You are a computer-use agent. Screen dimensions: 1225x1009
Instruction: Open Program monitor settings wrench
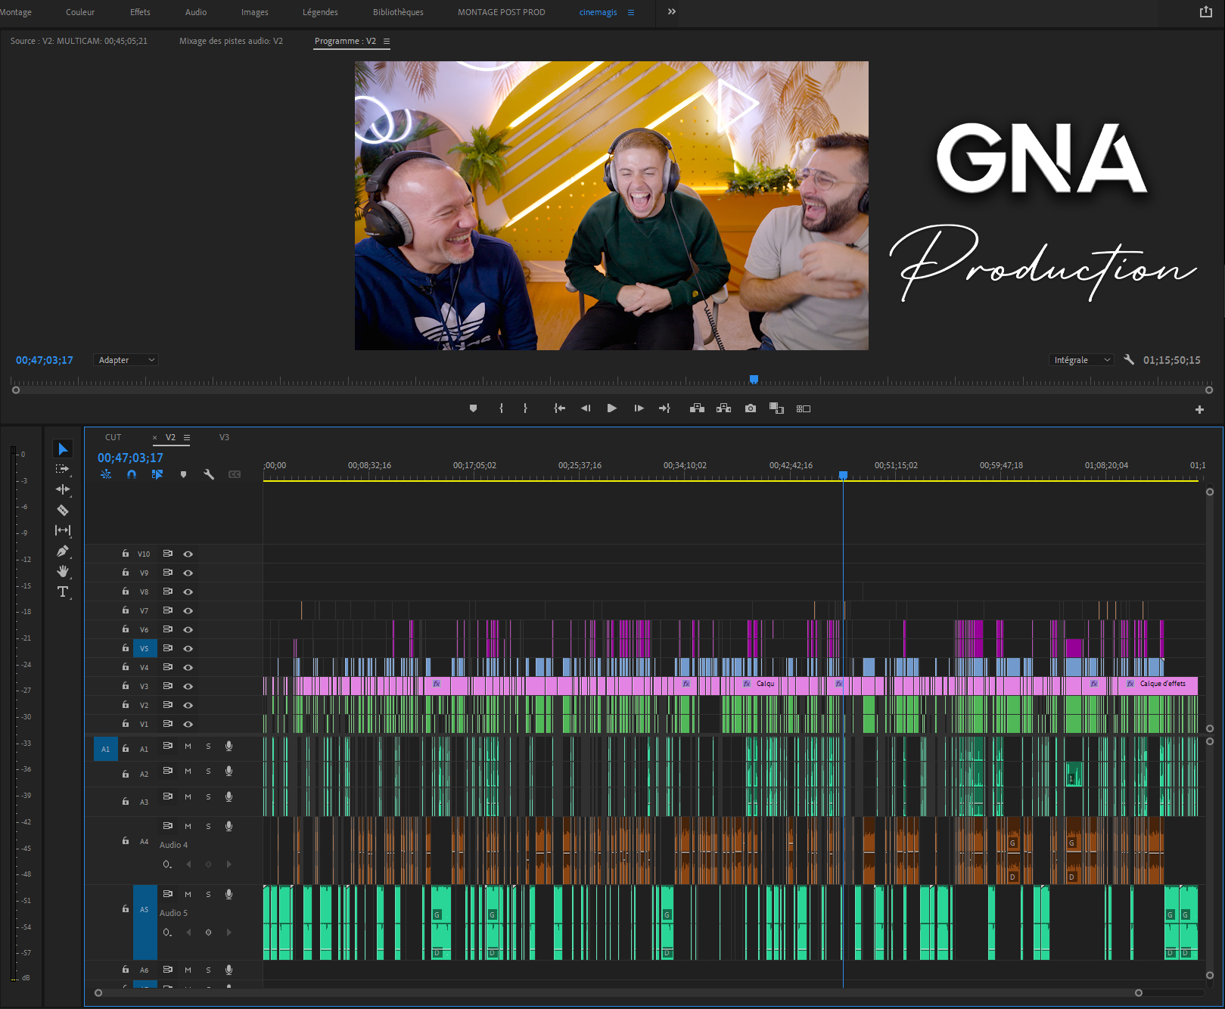tap(1129, 360)
